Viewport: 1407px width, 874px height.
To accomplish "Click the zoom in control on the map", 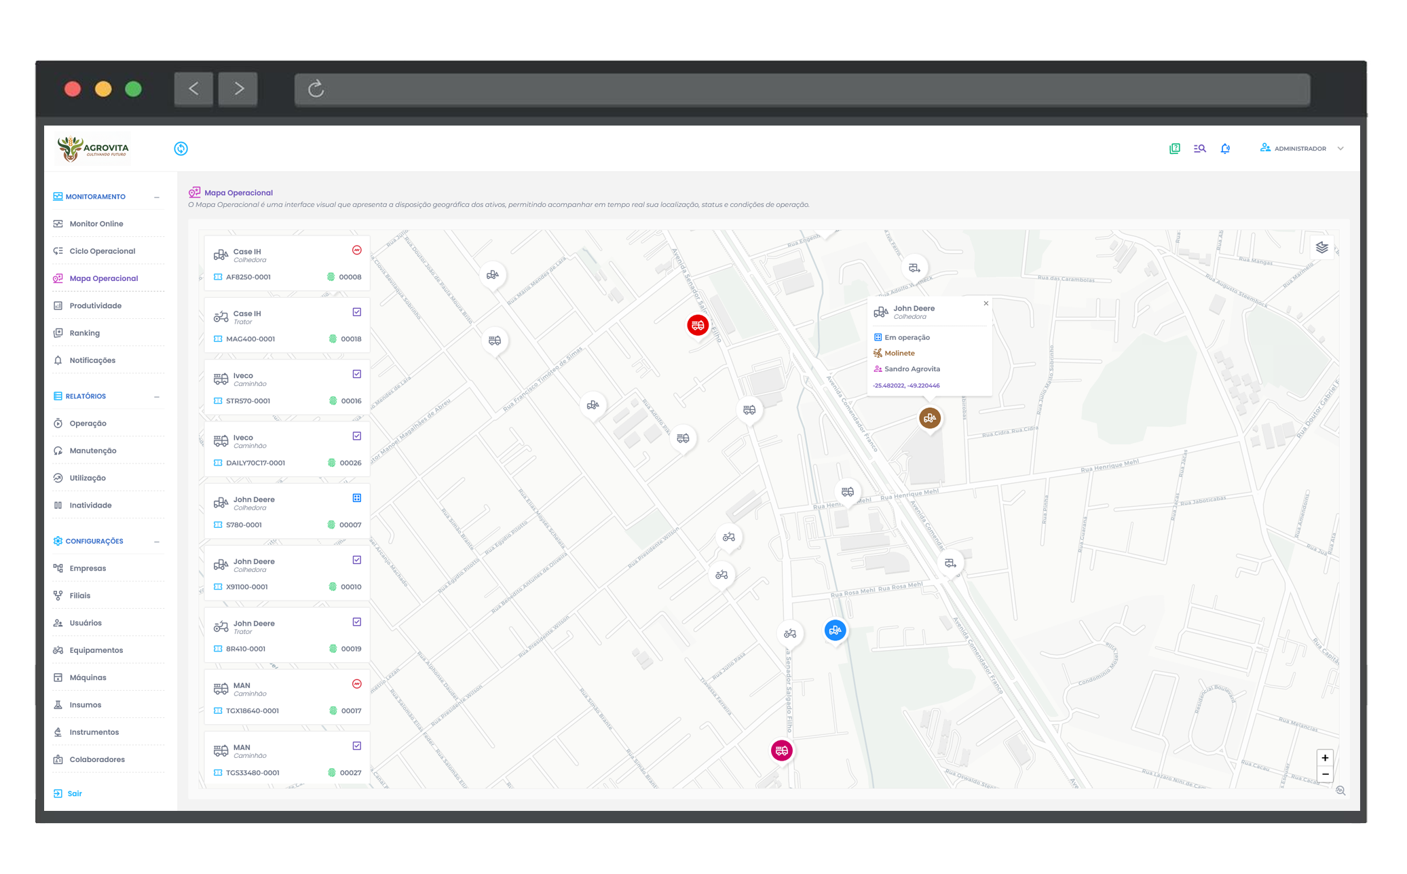I will [1325, 758].
